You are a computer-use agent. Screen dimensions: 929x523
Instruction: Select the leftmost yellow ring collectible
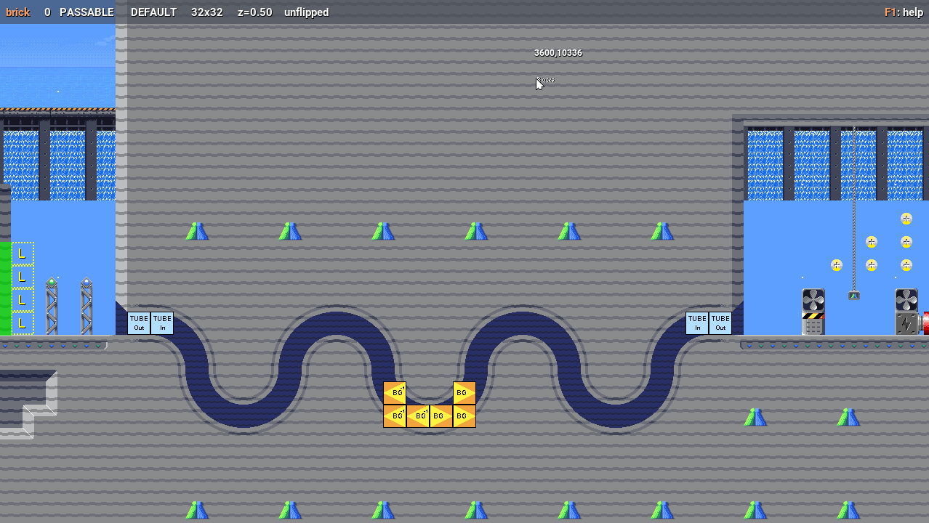point(837,265)
